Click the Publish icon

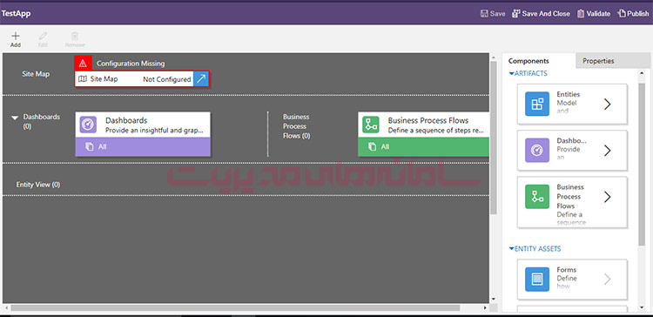tap(622, 13)
